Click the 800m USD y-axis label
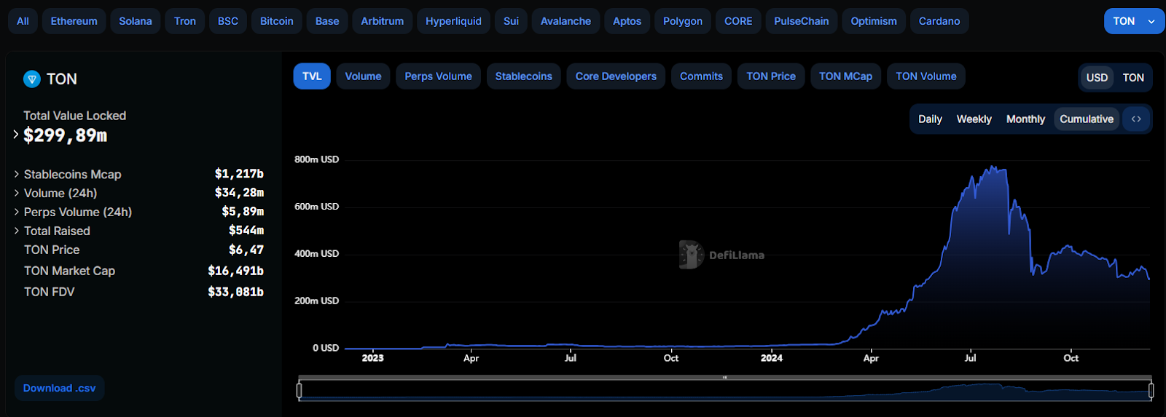The image size is (1166, 417). tap(316, 159)
